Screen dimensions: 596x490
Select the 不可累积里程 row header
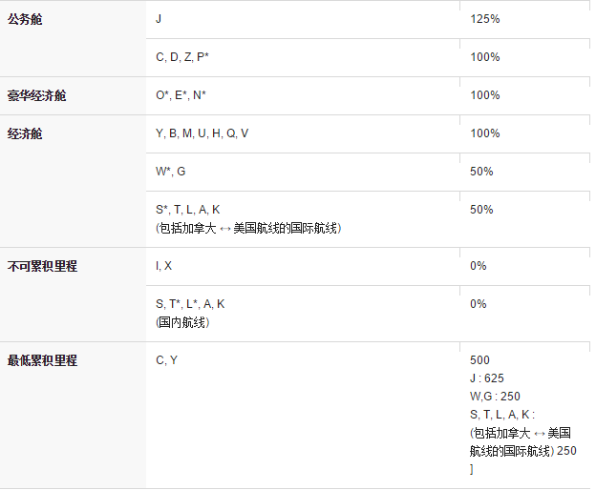[x=42, y=266]
